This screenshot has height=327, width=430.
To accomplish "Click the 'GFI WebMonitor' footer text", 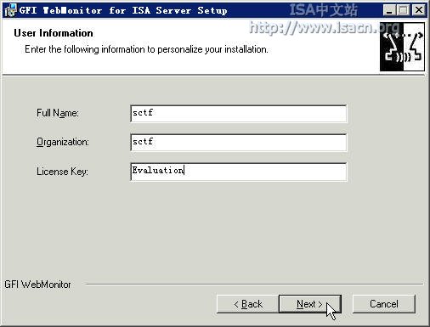I will coord(37,285).
